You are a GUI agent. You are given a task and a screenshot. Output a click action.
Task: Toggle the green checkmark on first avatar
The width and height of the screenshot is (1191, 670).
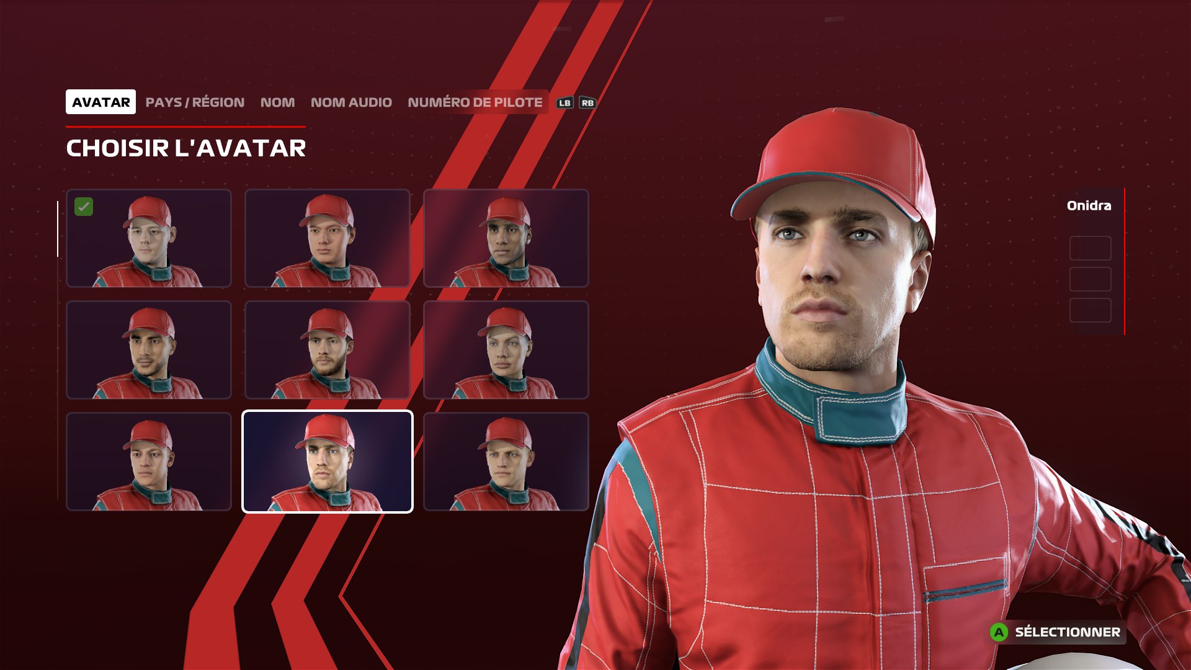[x=84, y=207]
